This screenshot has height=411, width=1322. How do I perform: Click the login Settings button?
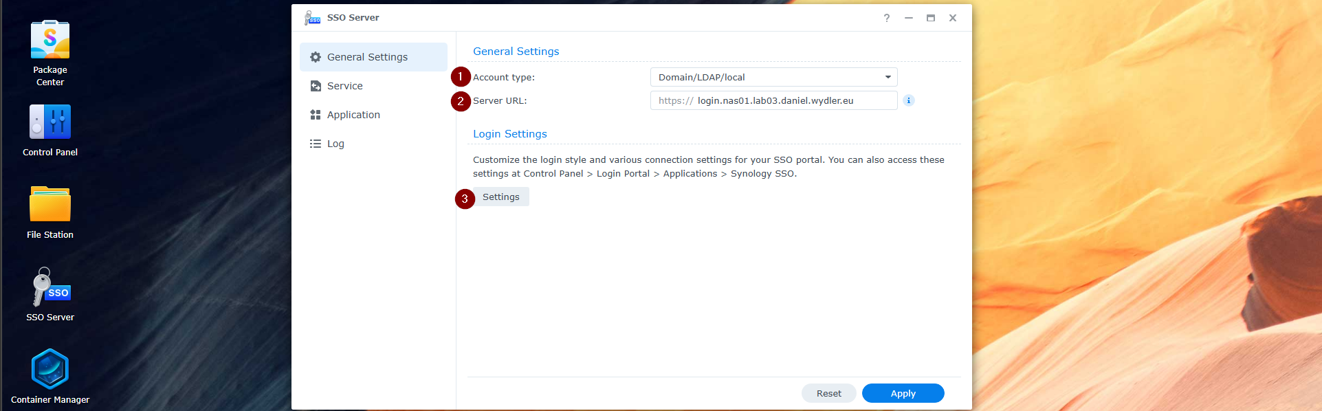click(500, 197)
